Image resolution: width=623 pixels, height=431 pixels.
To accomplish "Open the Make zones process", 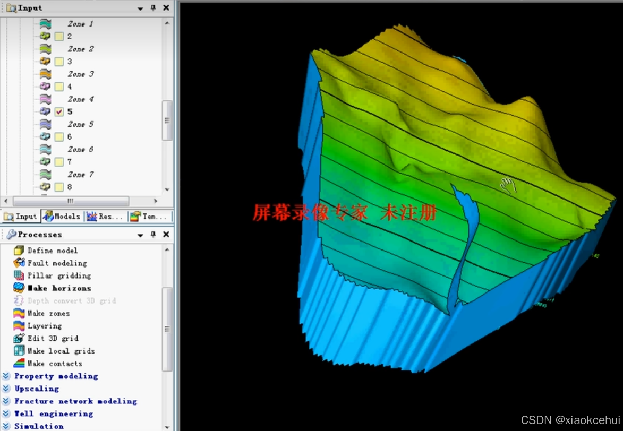I will coord(48,313).
